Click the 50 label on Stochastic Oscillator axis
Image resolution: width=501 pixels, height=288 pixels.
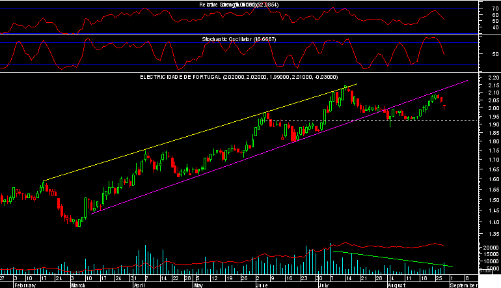495,54
